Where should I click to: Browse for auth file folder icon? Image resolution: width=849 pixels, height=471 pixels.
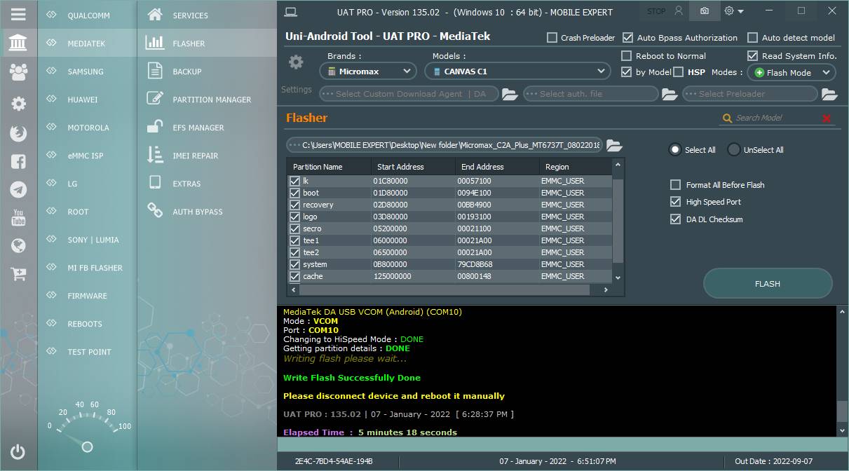[670, 94]
